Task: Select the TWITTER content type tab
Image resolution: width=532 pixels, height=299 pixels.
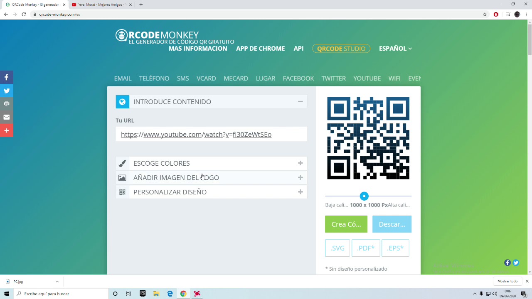Action: (333, 78)
